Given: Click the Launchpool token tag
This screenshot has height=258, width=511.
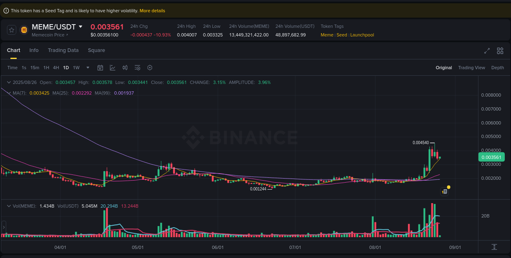Looking at the screenshot, I should pos(362,35).
